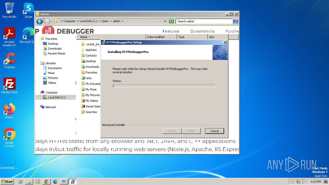Select the .oracle_jre folder in the file list

pos(90,44)
